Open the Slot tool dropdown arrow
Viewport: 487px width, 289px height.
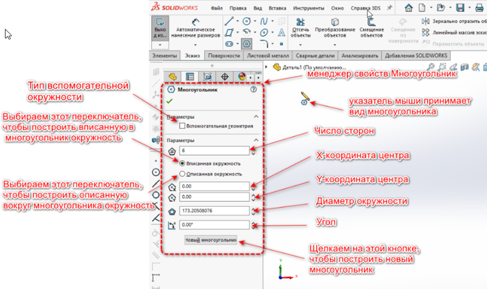pyautogui.click(x=237, y=44)
